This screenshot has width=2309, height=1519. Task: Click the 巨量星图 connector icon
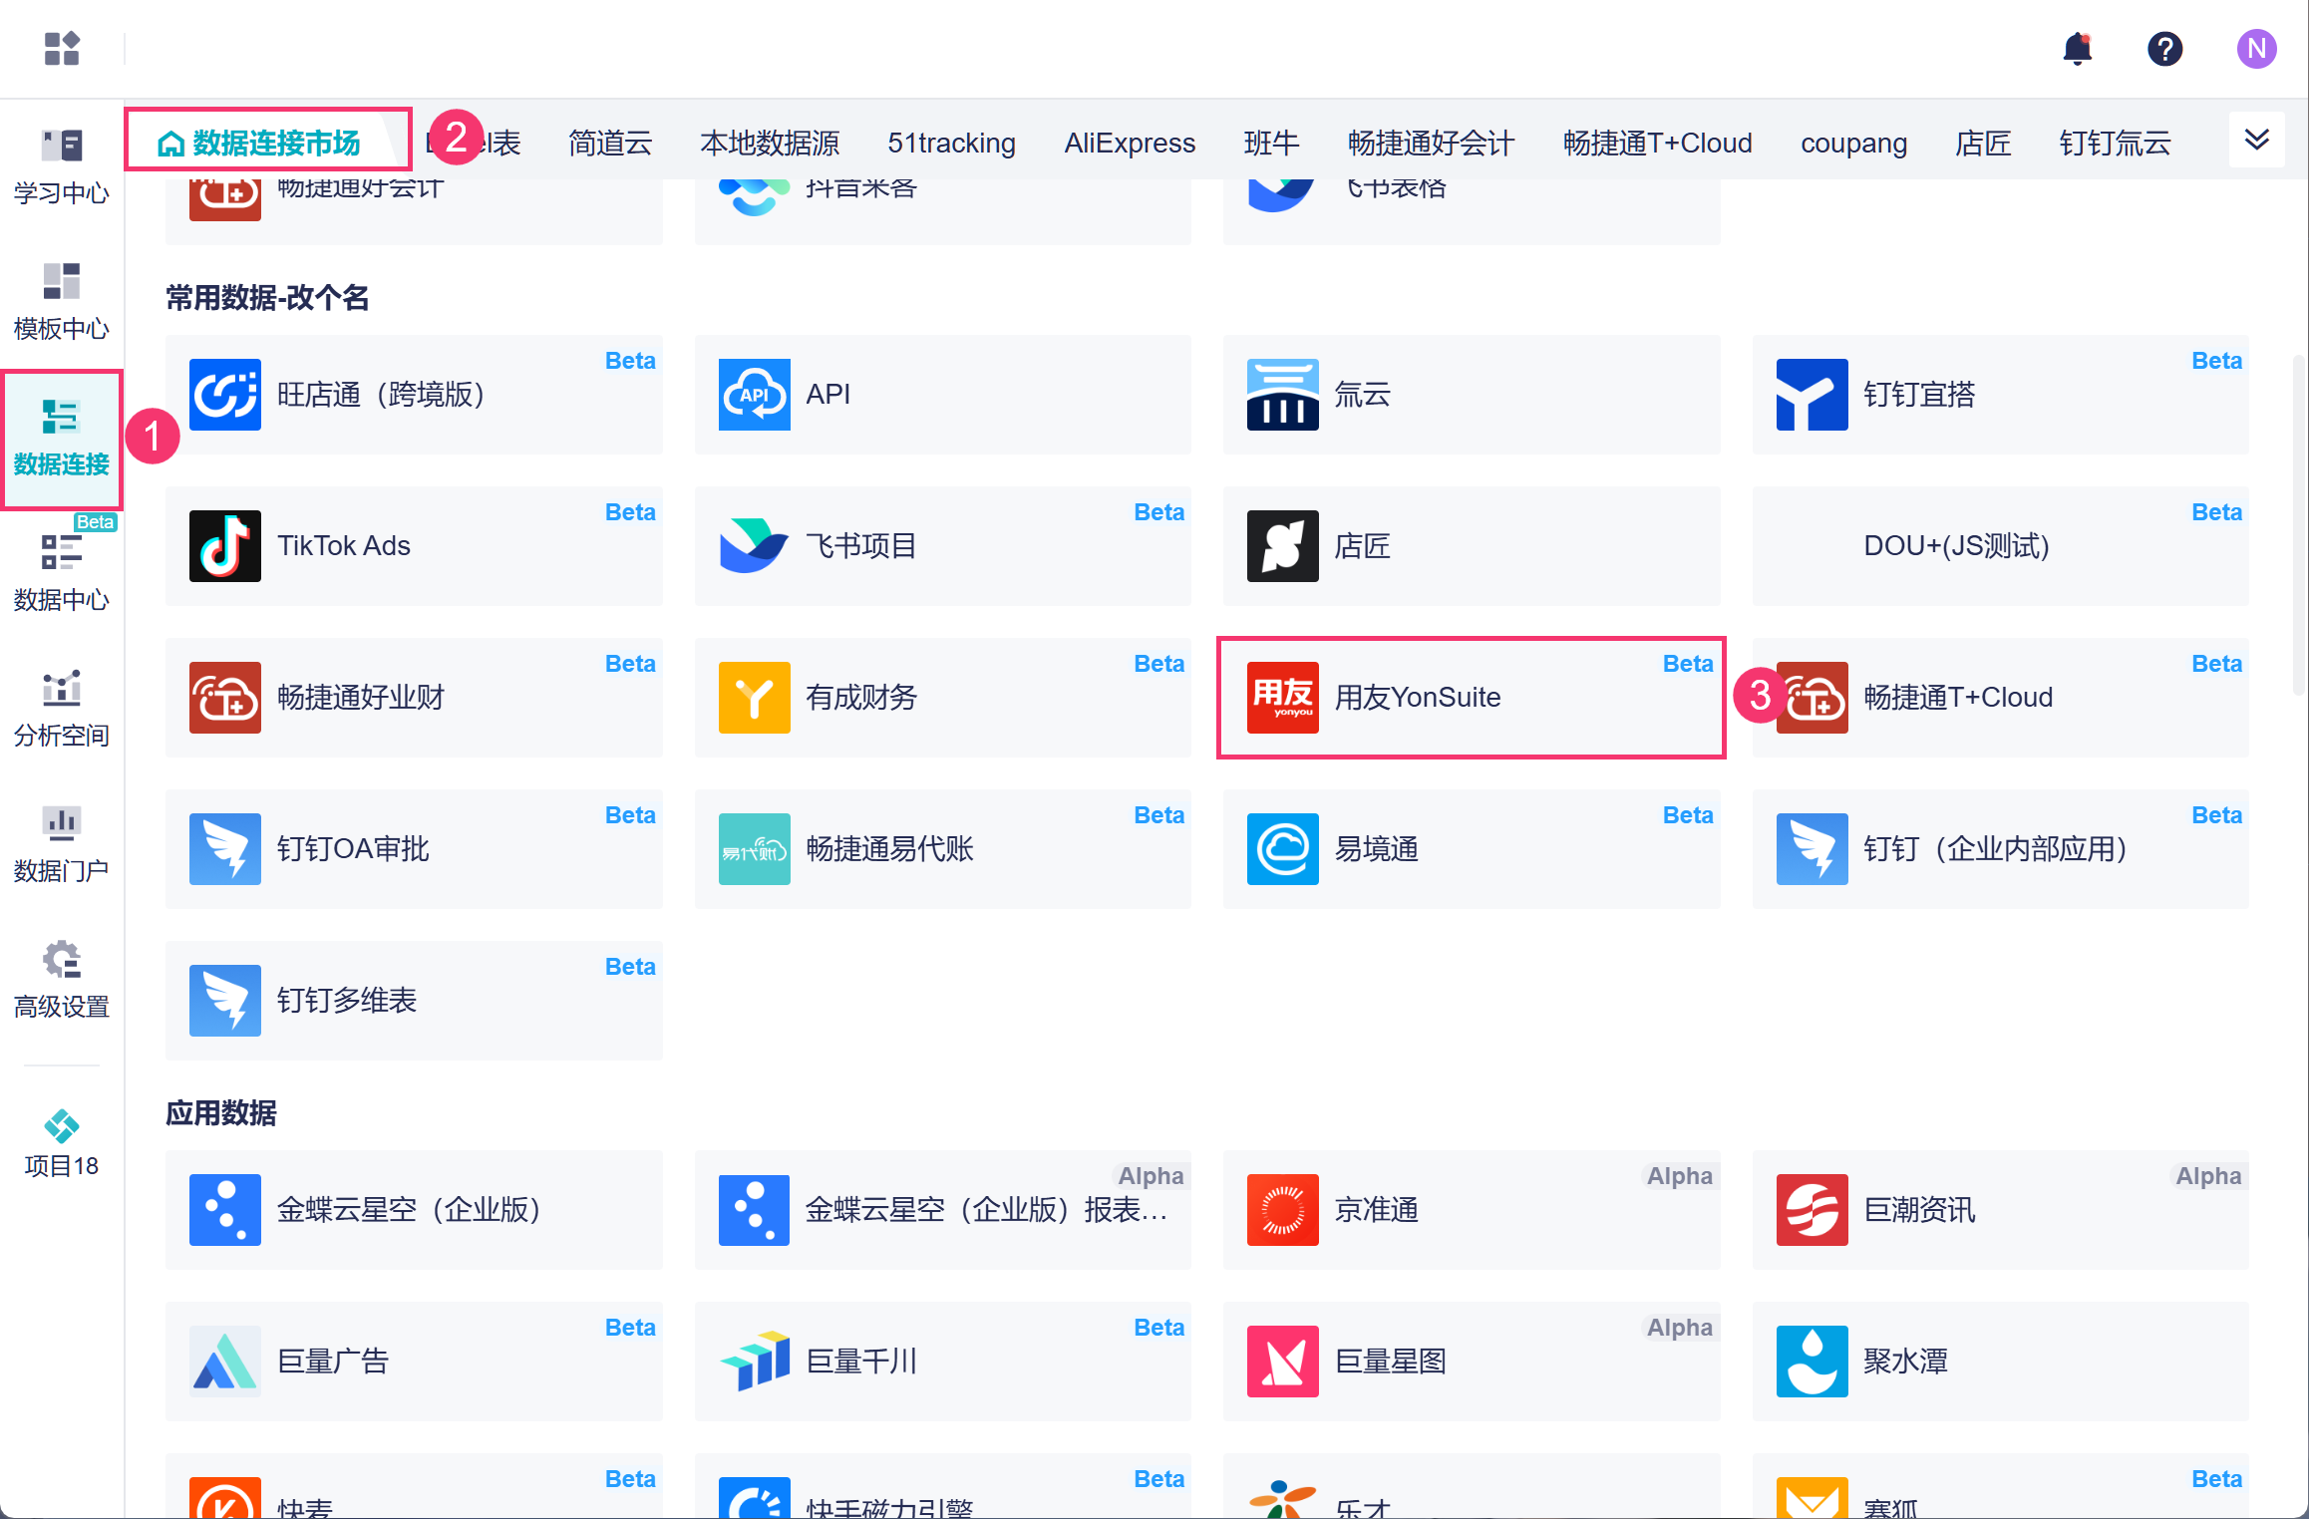(1283, 1362)
